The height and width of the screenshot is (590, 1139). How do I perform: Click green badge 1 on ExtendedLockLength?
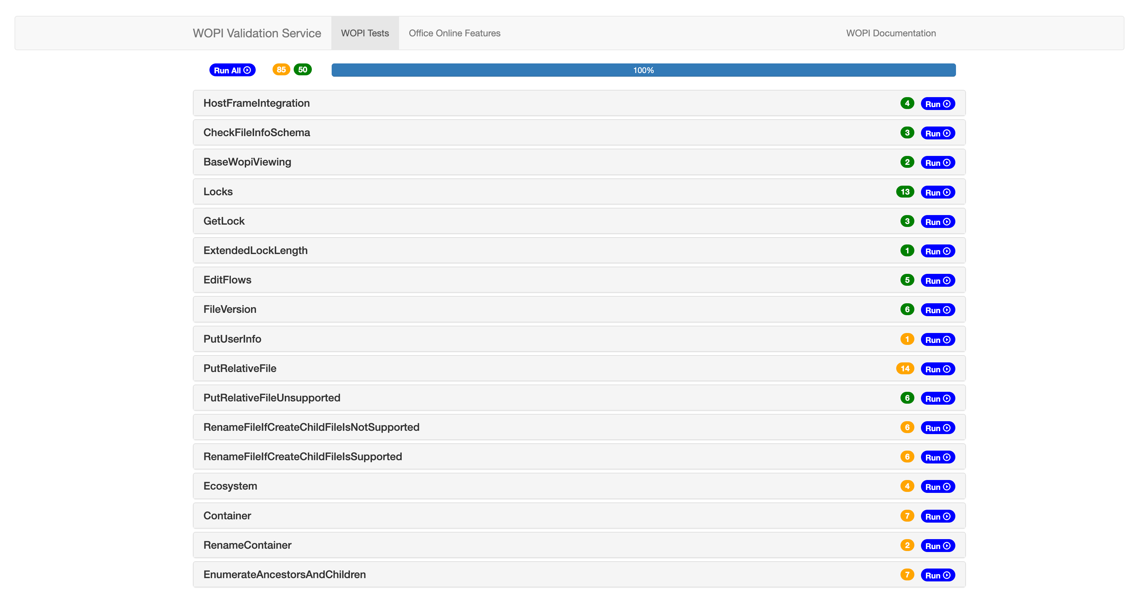tap(907, 250)
